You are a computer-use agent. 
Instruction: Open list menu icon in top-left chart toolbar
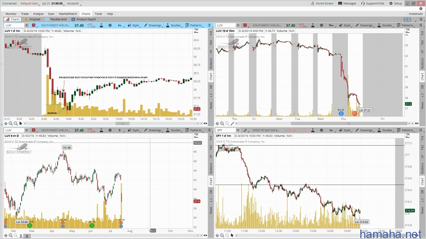(209, 25)
